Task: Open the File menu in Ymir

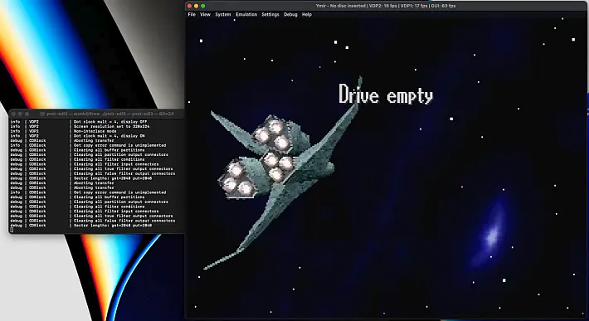Action: [x=192, y=15]
